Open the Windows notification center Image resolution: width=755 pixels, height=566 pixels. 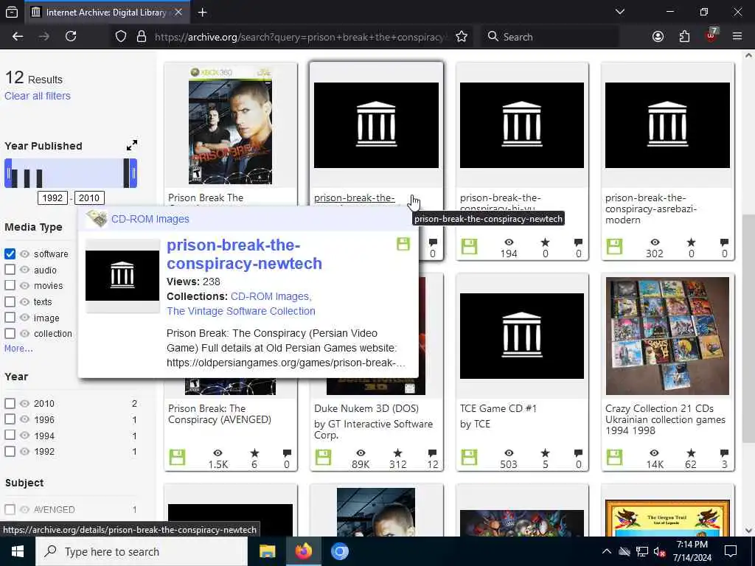click(x=731, y=551)
